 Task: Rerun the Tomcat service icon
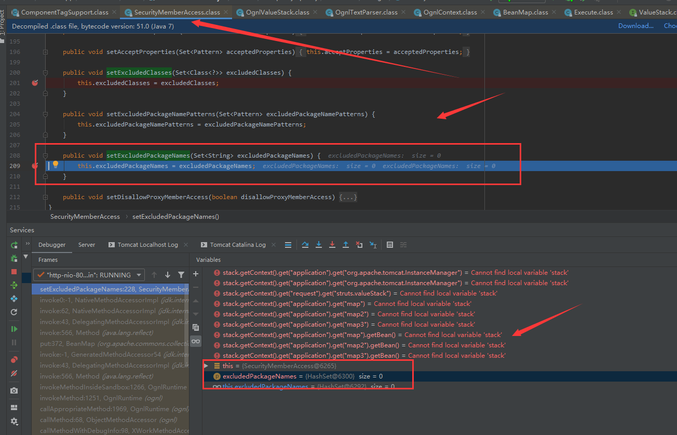pyautogui.click(x=14, y=245)
